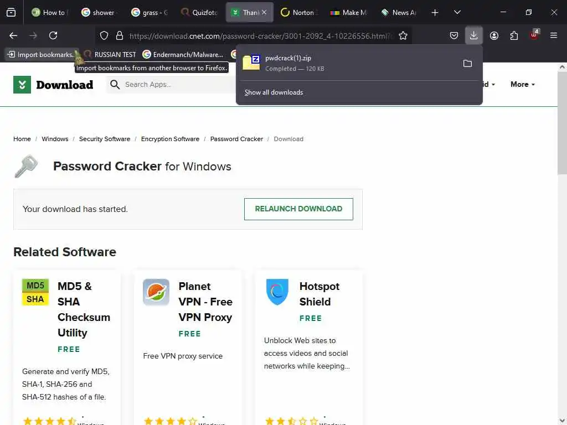The width and height of the screenshot is (567, 425).
Task: Open the Endermanch/Malware bookmark
Action: click(183, 55)
